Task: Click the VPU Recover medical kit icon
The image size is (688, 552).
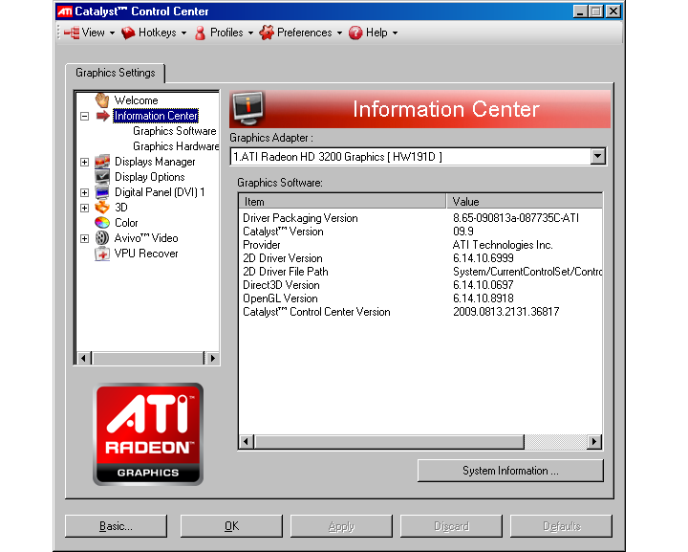Action: (x=102, y=254)
